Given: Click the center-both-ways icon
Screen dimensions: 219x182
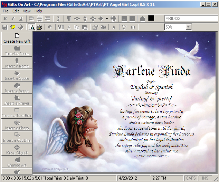Looking at the screenshot, I should pyautogui.click(x=93, y=19).
